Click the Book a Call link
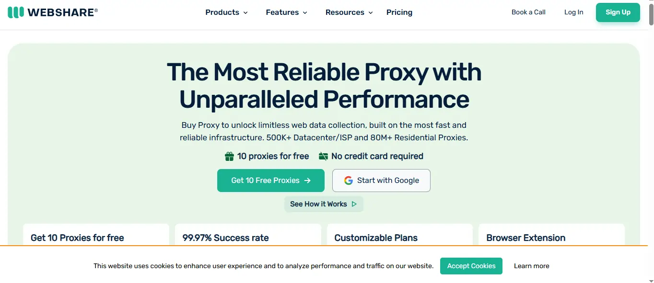Viewport: 654px width, 283px height. 528,12
